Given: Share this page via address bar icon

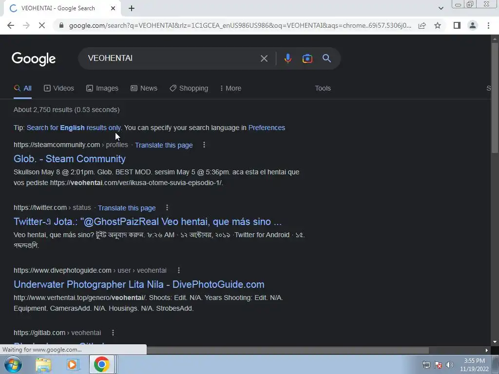Looking at the screenshot, I should point(422,25).
